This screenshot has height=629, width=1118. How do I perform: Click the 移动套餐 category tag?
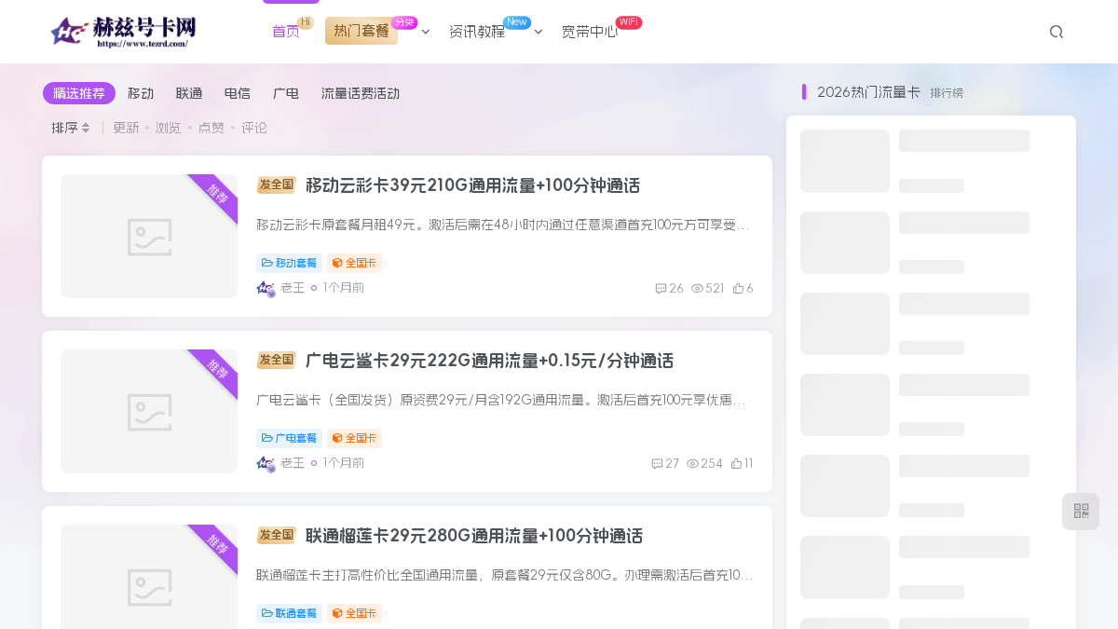click(x=289, y=263)
